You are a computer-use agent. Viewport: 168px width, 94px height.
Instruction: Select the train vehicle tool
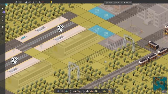pos(75,91)
